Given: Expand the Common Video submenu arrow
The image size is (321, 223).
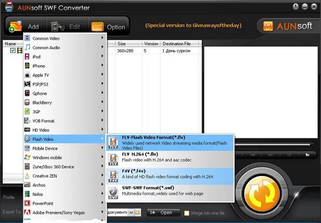Looking at the screenshot, I should point(102,37).
